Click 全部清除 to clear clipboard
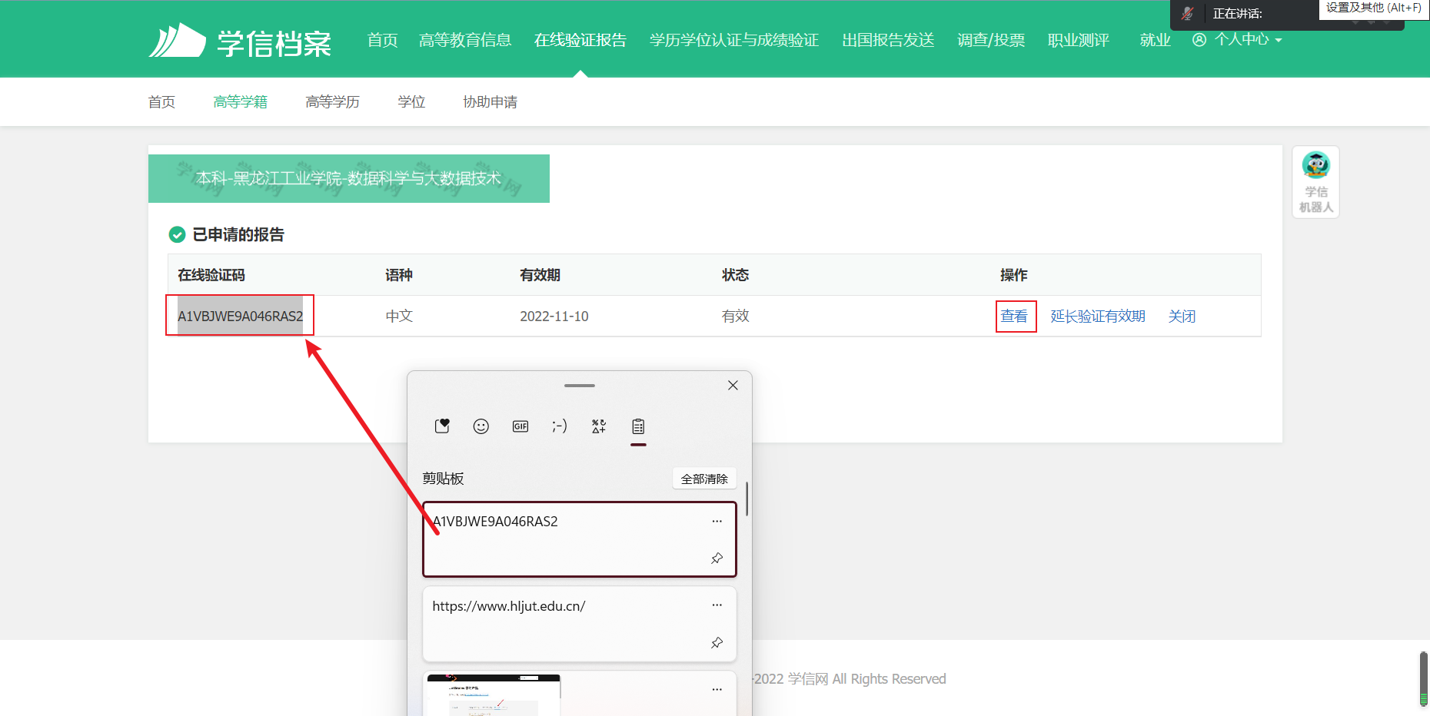The height and width of the screenshot is (716, 1430). (704, 479)
